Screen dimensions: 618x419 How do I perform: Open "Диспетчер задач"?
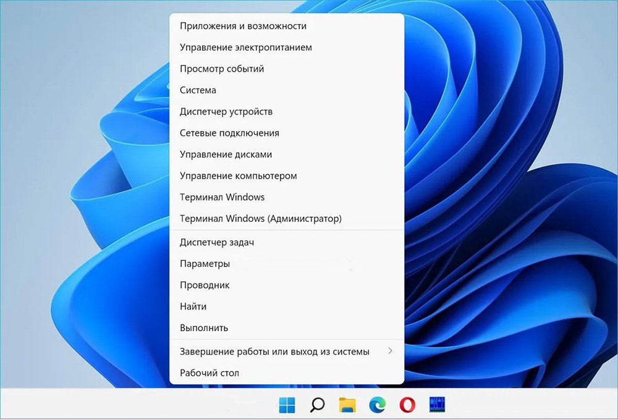pos(287,242)
